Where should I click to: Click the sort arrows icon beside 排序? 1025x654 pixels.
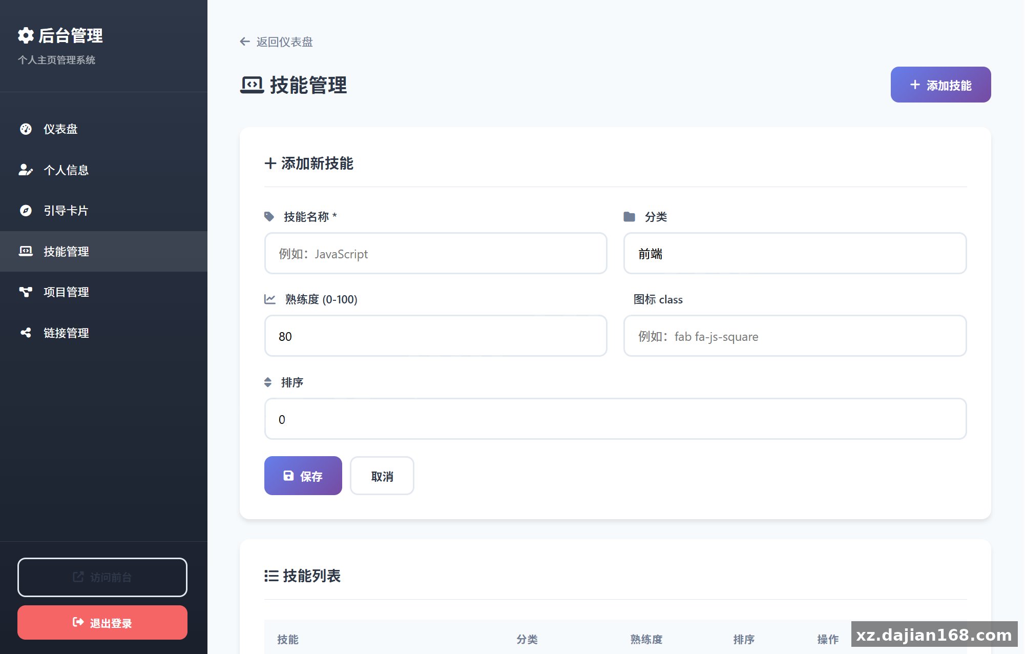click(267, 382)
